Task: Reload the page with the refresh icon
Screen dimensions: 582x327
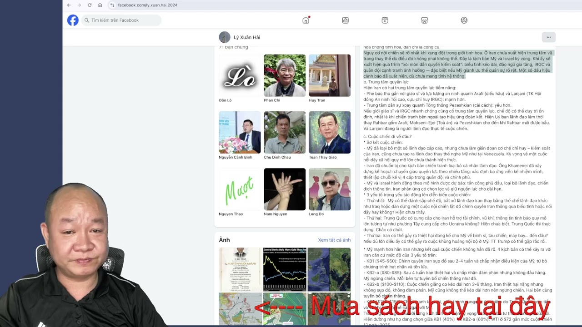Action: (x=90, y=5)
